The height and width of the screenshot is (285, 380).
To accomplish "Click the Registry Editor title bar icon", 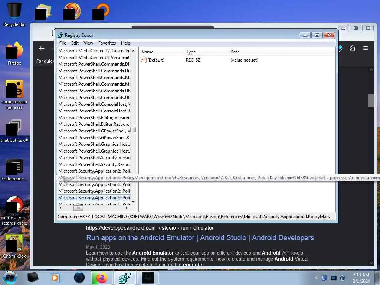I will pos(60,35).
